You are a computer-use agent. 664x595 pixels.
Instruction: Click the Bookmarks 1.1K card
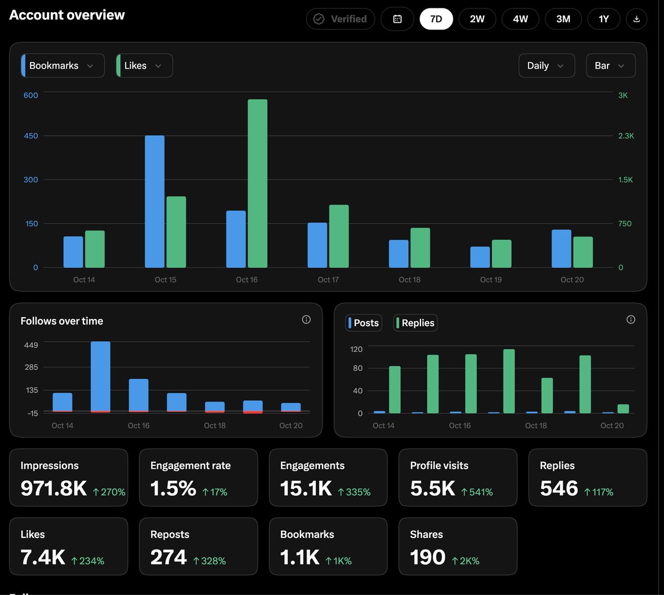pyautogui.click(x=328, y=546)
